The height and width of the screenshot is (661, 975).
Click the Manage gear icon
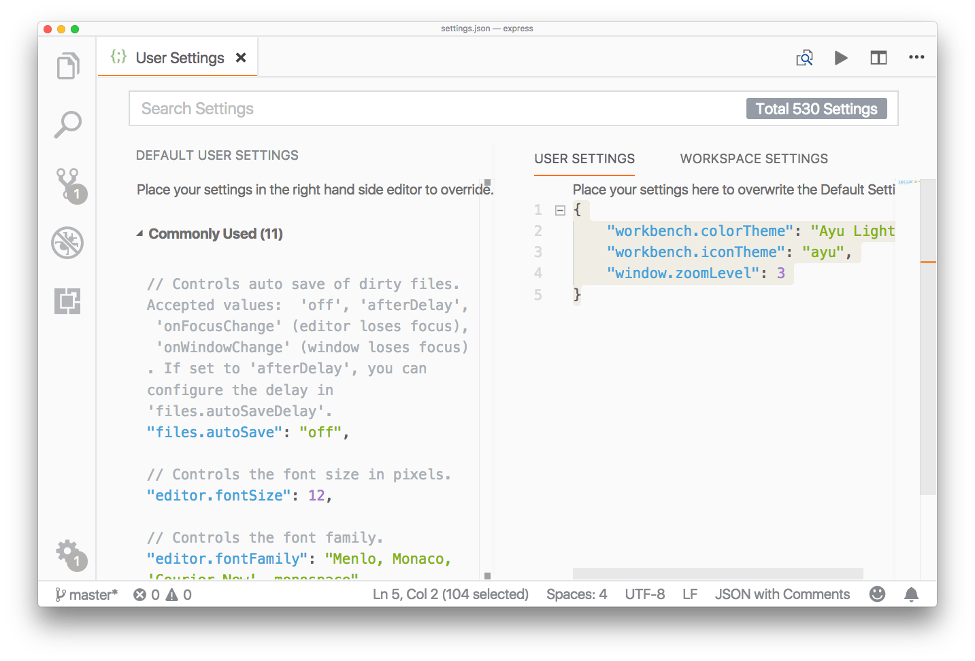tap(69, 554)
